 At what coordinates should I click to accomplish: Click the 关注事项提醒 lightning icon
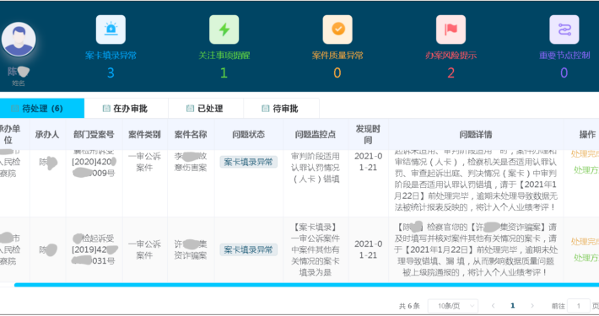point(224,29)
